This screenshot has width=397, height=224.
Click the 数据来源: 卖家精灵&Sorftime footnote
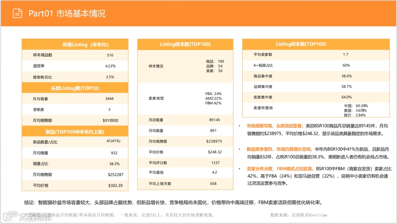299,215
